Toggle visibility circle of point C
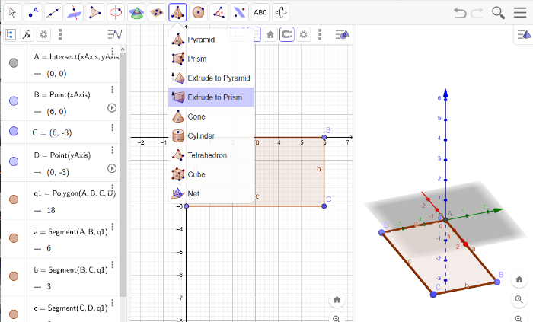Screen dimensions: 533x322 (14, 132)
